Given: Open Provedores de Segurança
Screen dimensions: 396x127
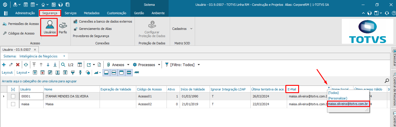Looking at the screenshot, I should click(x=91, y=36).
